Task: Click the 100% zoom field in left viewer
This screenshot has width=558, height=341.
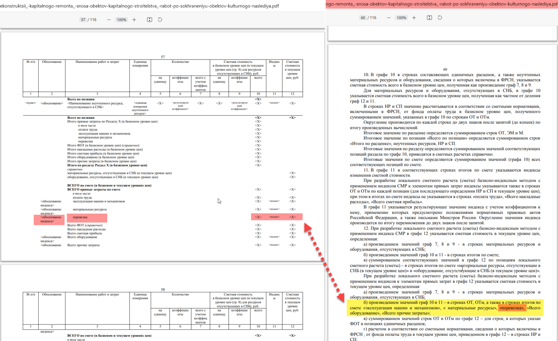Action: pyautogui.click(x=122, y=20)
